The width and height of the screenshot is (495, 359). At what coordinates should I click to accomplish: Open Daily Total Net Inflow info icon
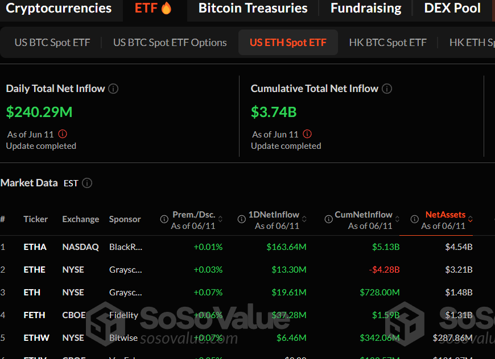(x=113, y=89)
